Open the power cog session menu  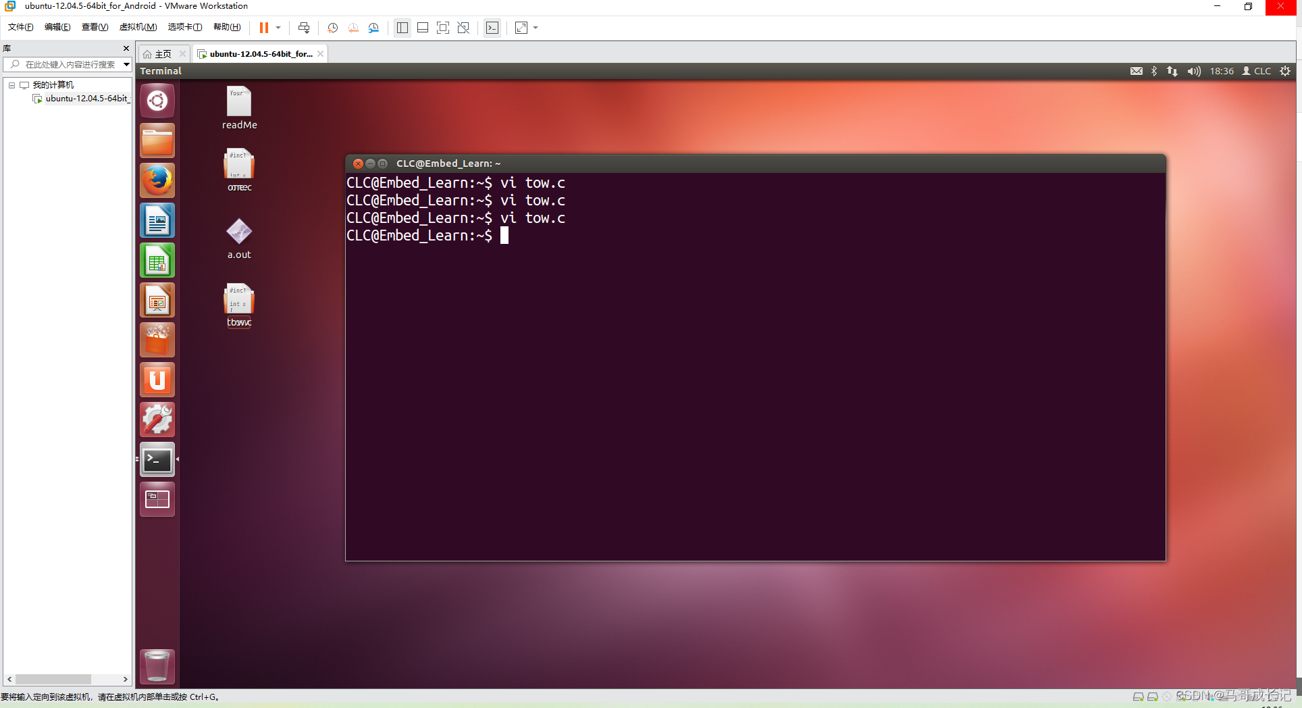coord(1285,71)
